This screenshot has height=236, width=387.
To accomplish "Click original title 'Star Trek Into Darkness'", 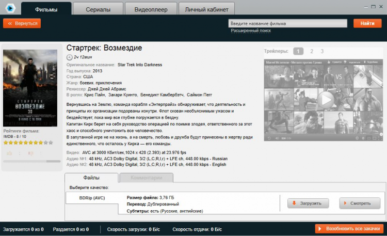I will (140, 65).
